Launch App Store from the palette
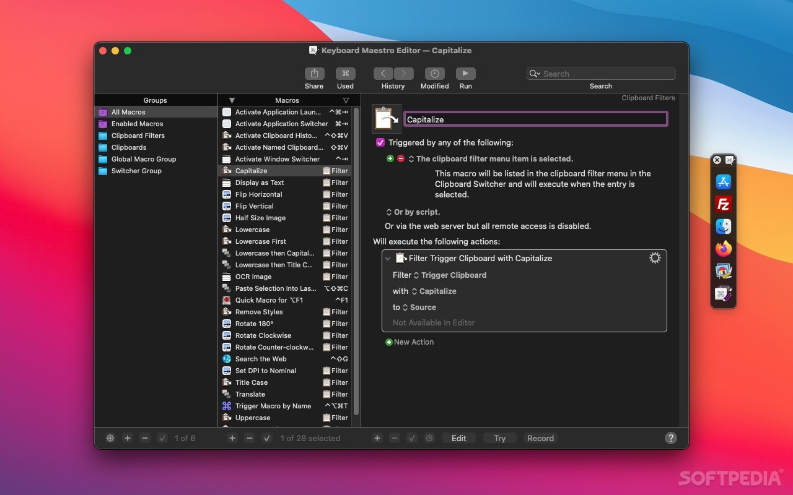 click(724, 181)
